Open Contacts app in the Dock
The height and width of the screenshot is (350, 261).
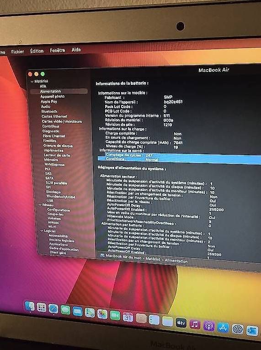click(141, 318)
